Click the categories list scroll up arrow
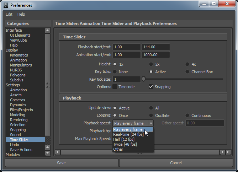The image size is (238, 172). (48, 31)
